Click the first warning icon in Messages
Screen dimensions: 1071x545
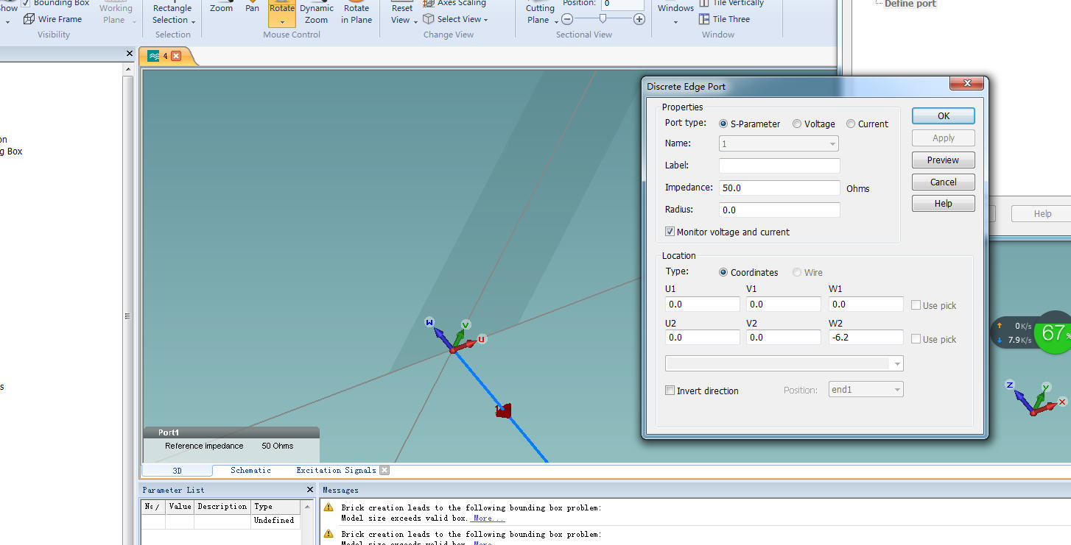tap(329, 507)
